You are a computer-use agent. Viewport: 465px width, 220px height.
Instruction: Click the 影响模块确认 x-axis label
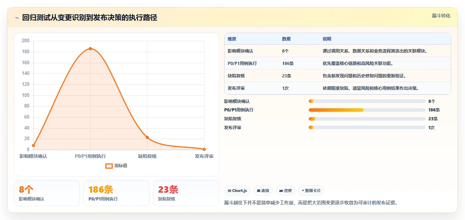[x=33, y=156]
